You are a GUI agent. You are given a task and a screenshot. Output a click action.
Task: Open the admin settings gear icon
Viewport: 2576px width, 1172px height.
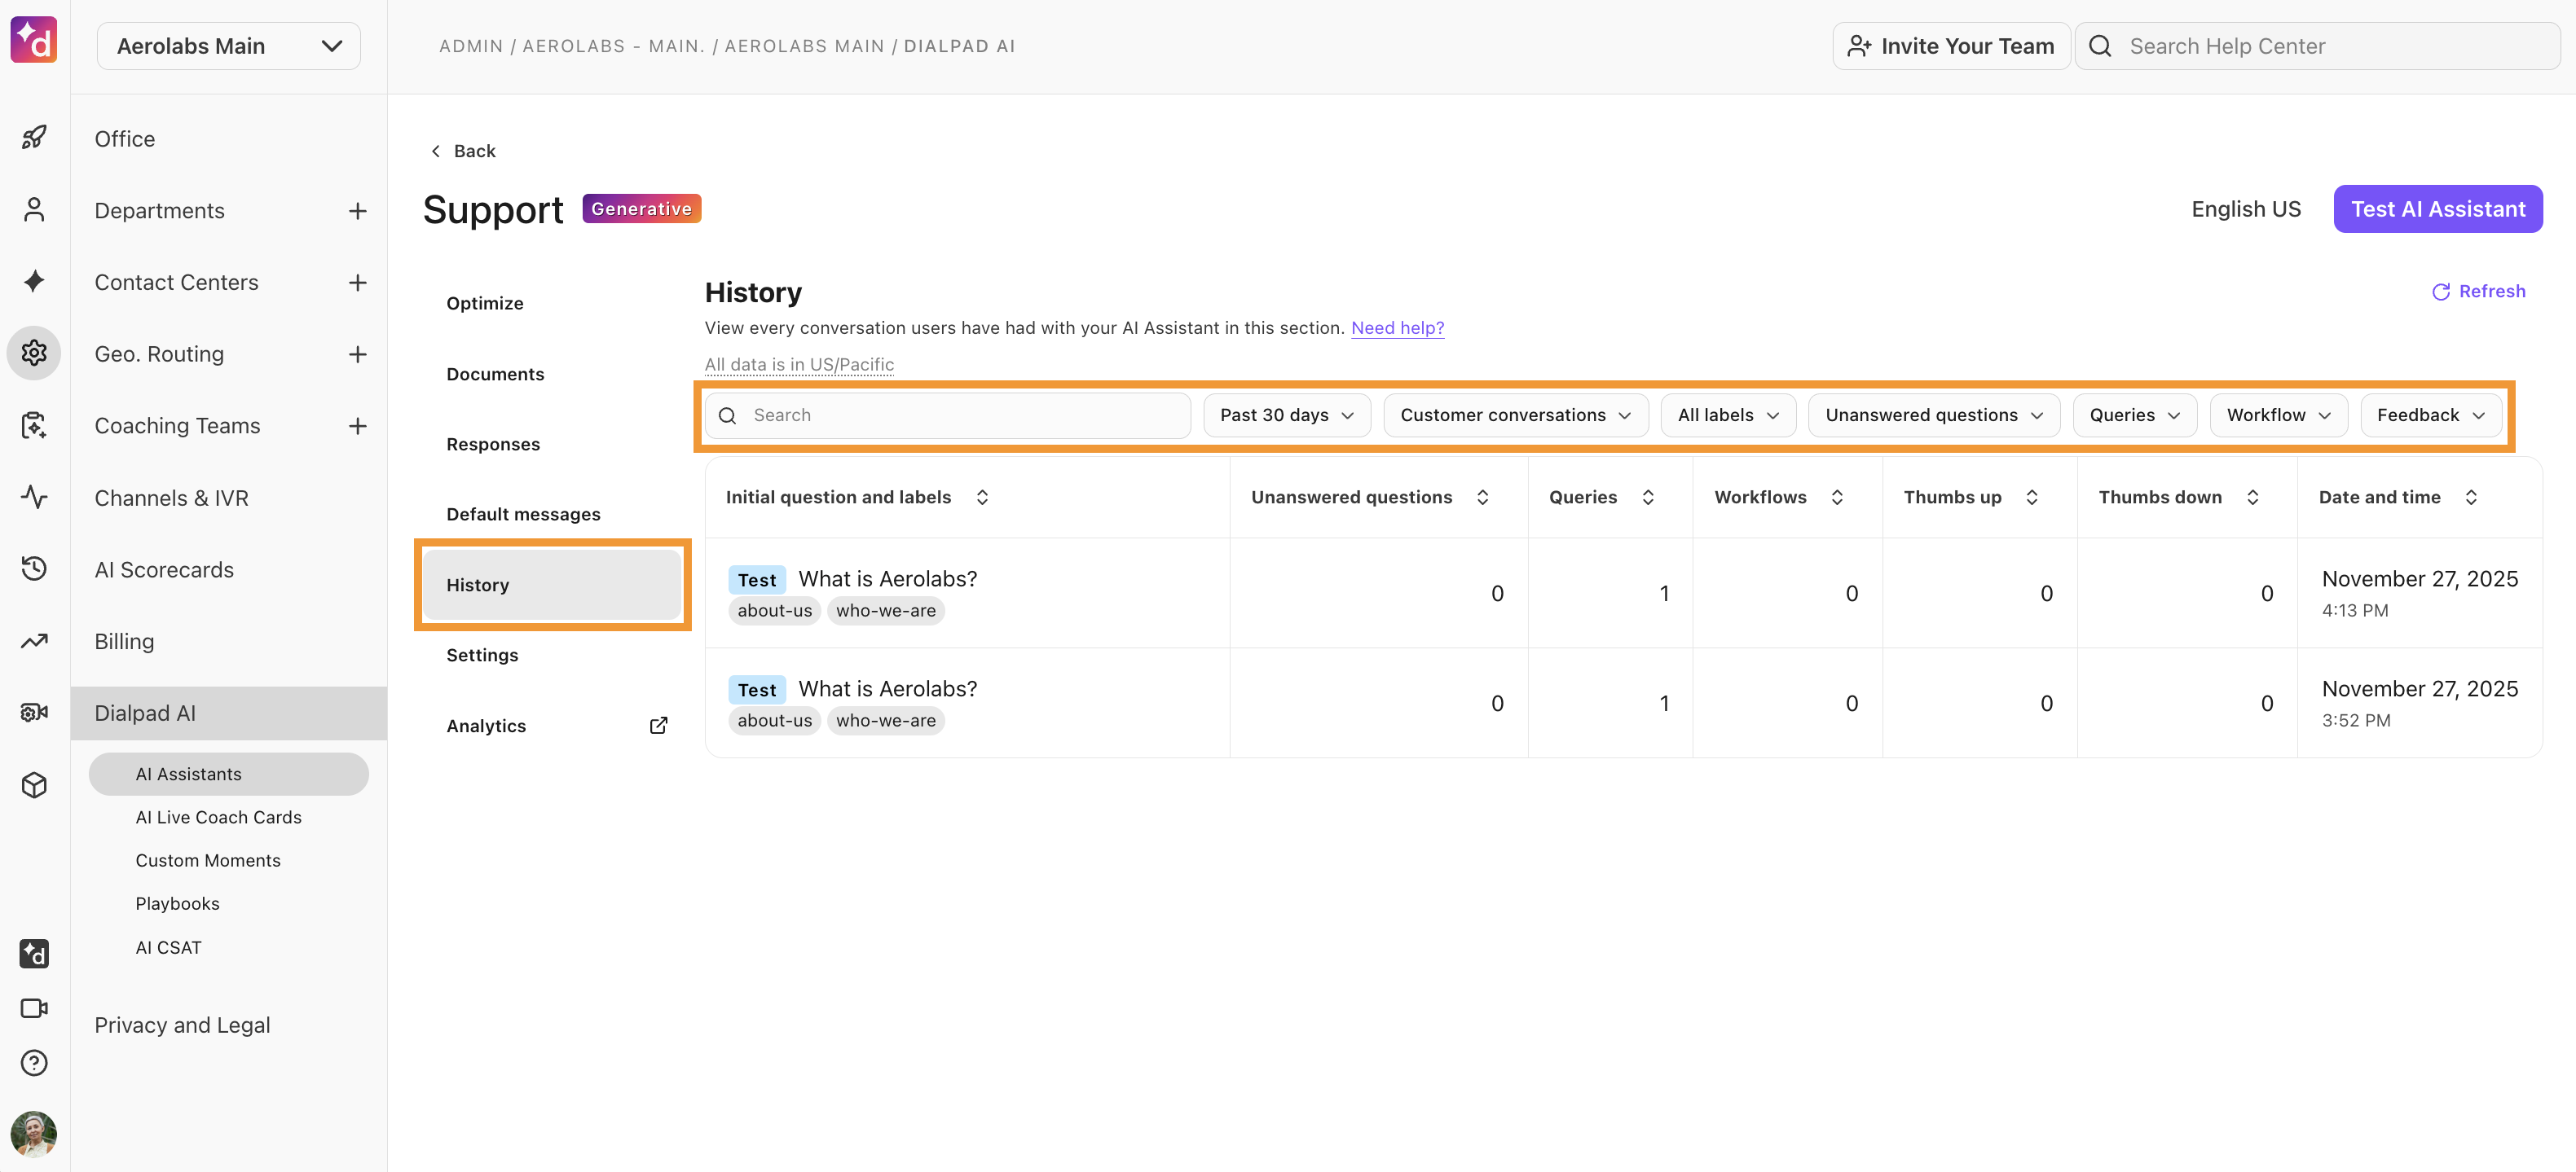34,353
